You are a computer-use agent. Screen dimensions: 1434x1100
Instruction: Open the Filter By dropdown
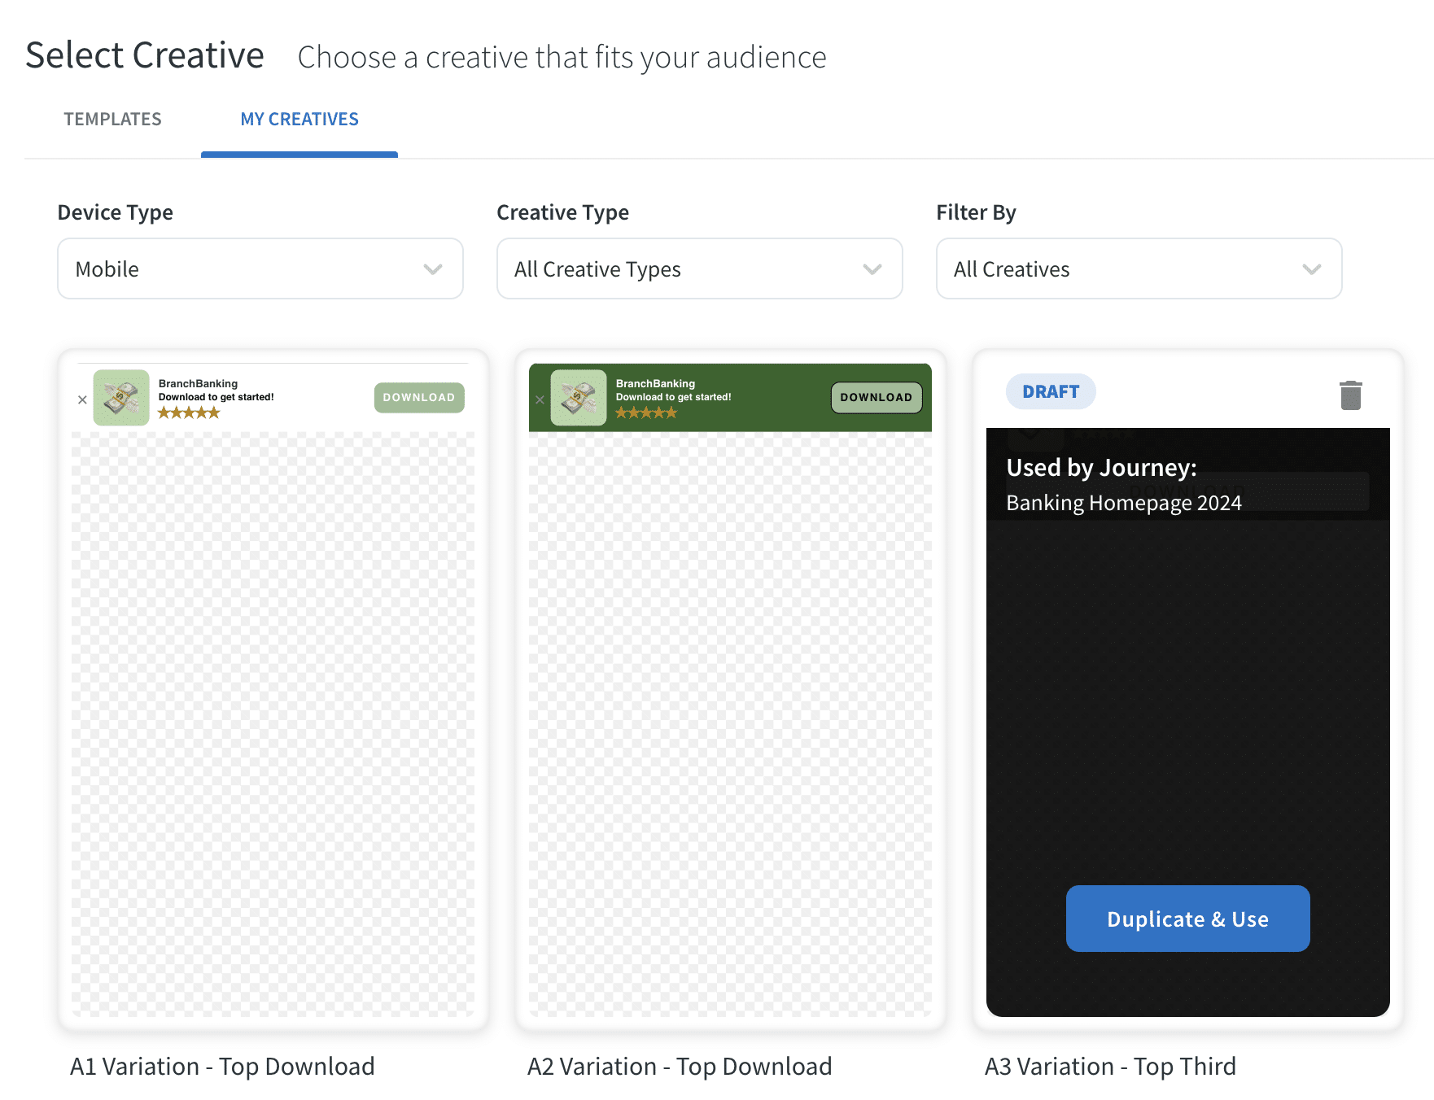(1139, 268)
